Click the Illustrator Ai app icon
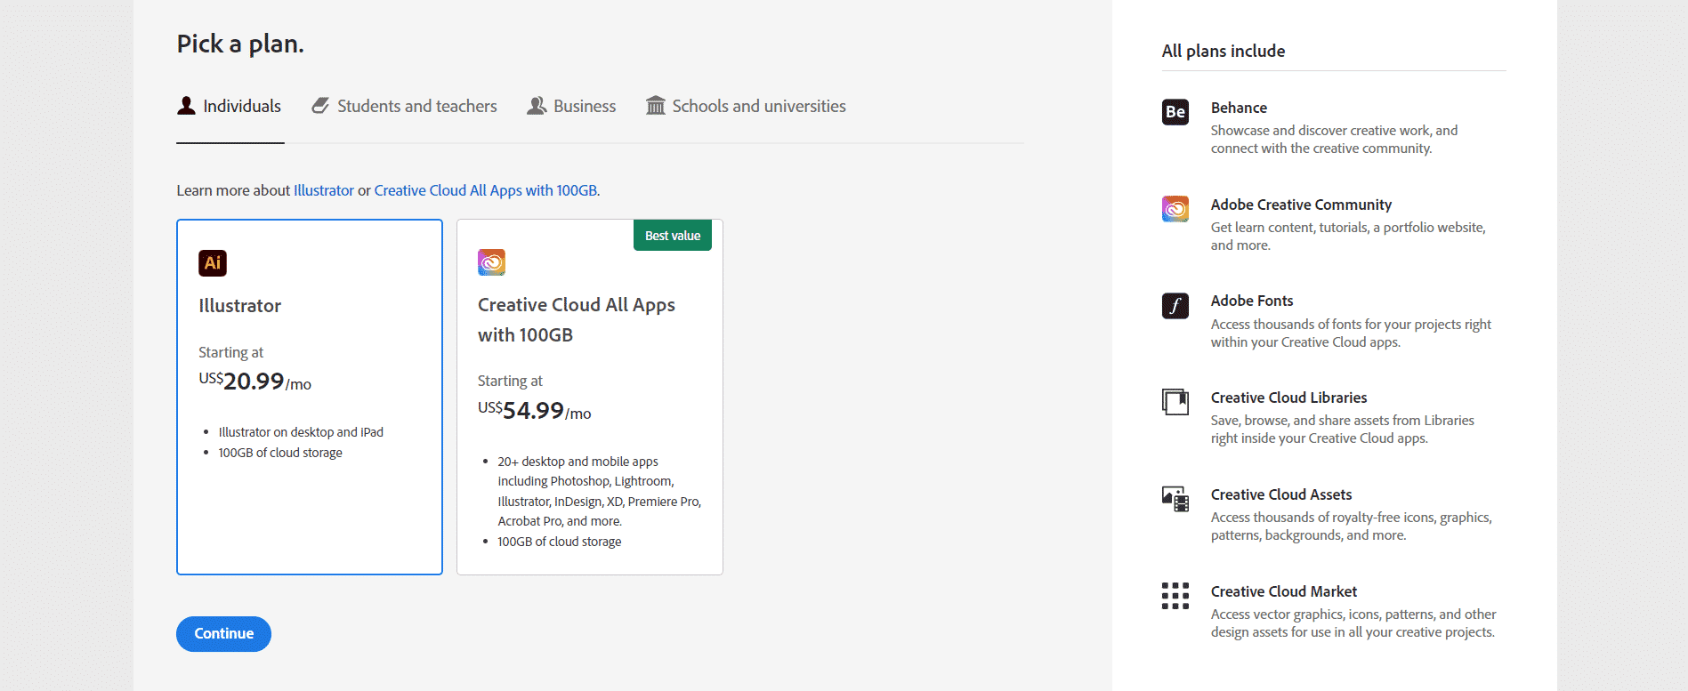The image size is (1688, 691). tap(213, 263)
